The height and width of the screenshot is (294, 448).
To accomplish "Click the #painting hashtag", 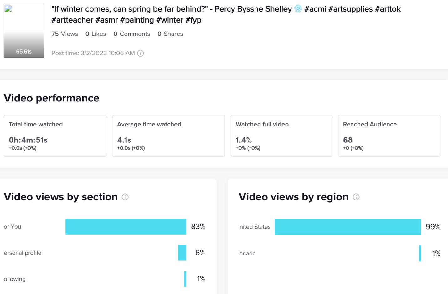I will [137, 20].
